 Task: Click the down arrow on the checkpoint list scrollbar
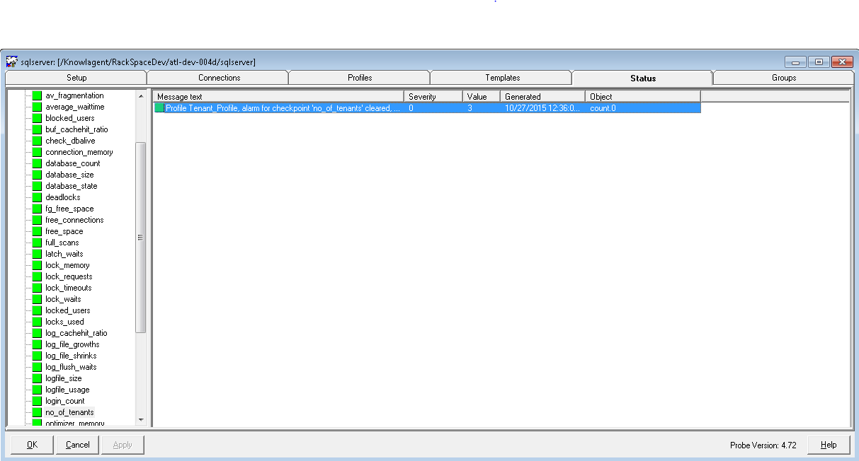[x=142, y=419]
